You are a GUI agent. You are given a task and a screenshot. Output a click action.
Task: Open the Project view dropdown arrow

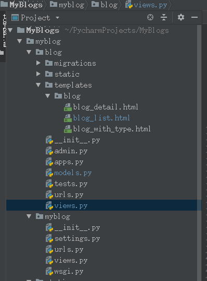[57, 18]
